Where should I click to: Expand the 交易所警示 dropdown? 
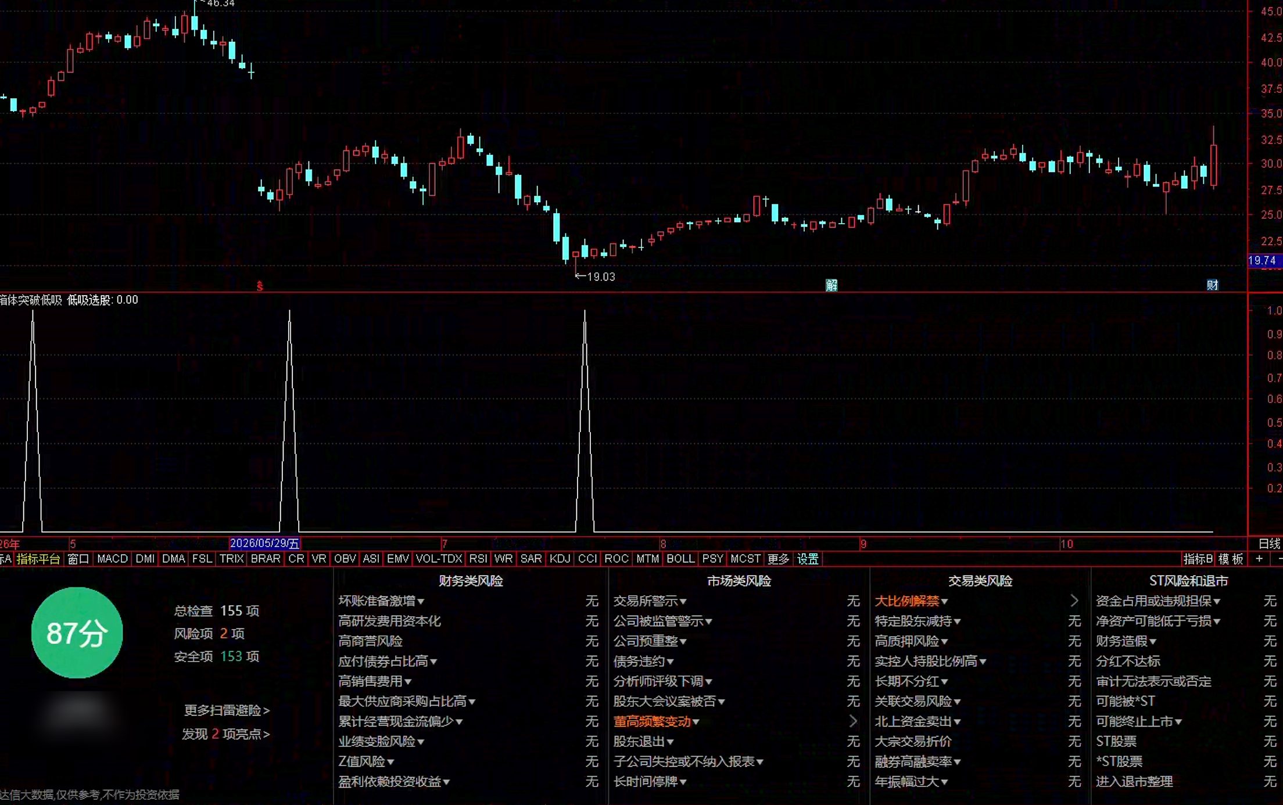click(683, 602)
